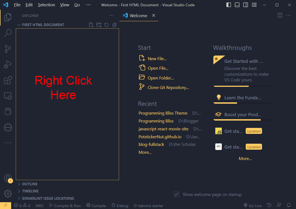Screen dimensions: 296x209
Task: Click Debug in status bar
Action: click(120, 206)
